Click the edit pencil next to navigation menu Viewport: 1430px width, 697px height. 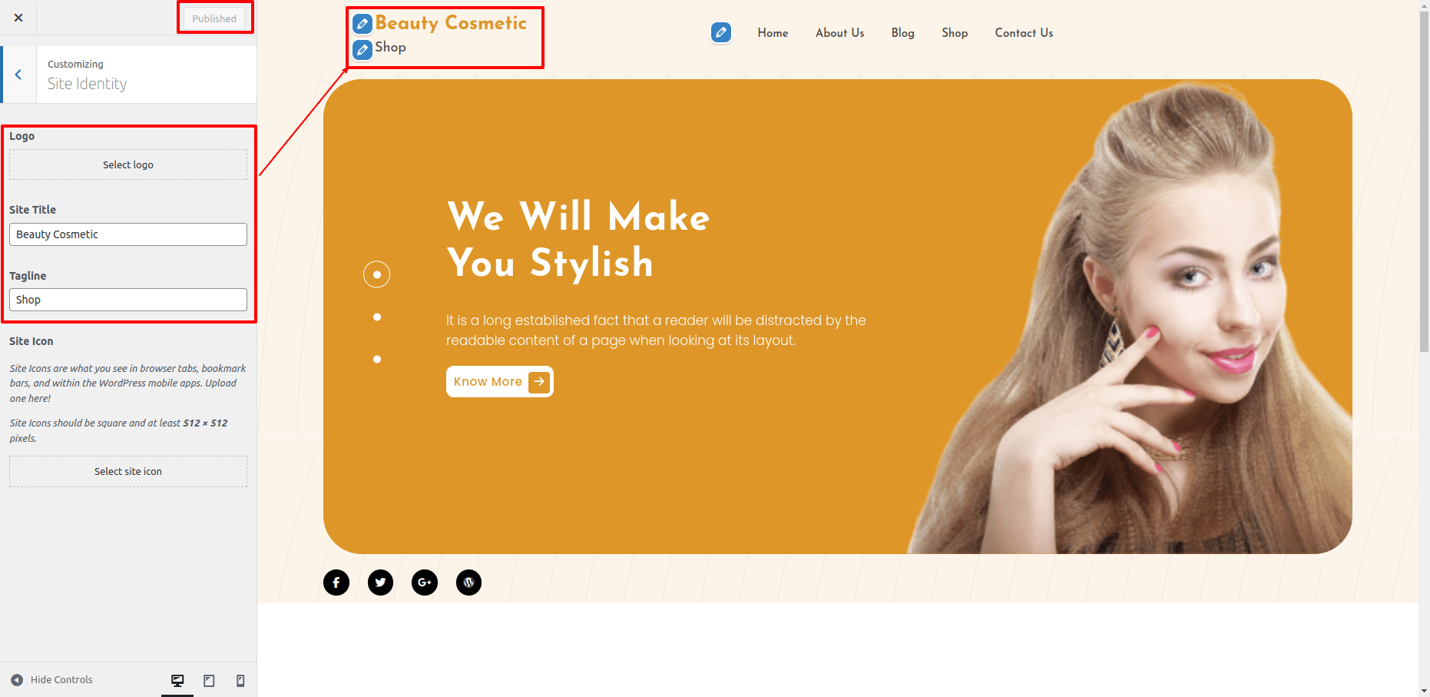pos(720,32)
